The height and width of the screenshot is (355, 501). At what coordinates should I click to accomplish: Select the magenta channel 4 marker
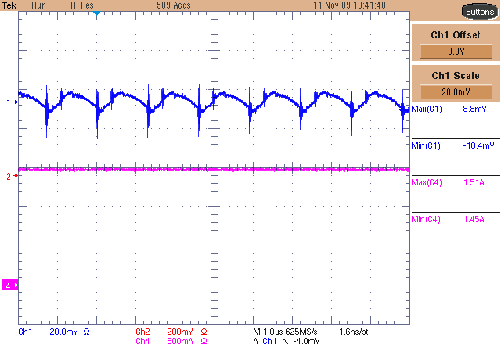tap(9, 286)
